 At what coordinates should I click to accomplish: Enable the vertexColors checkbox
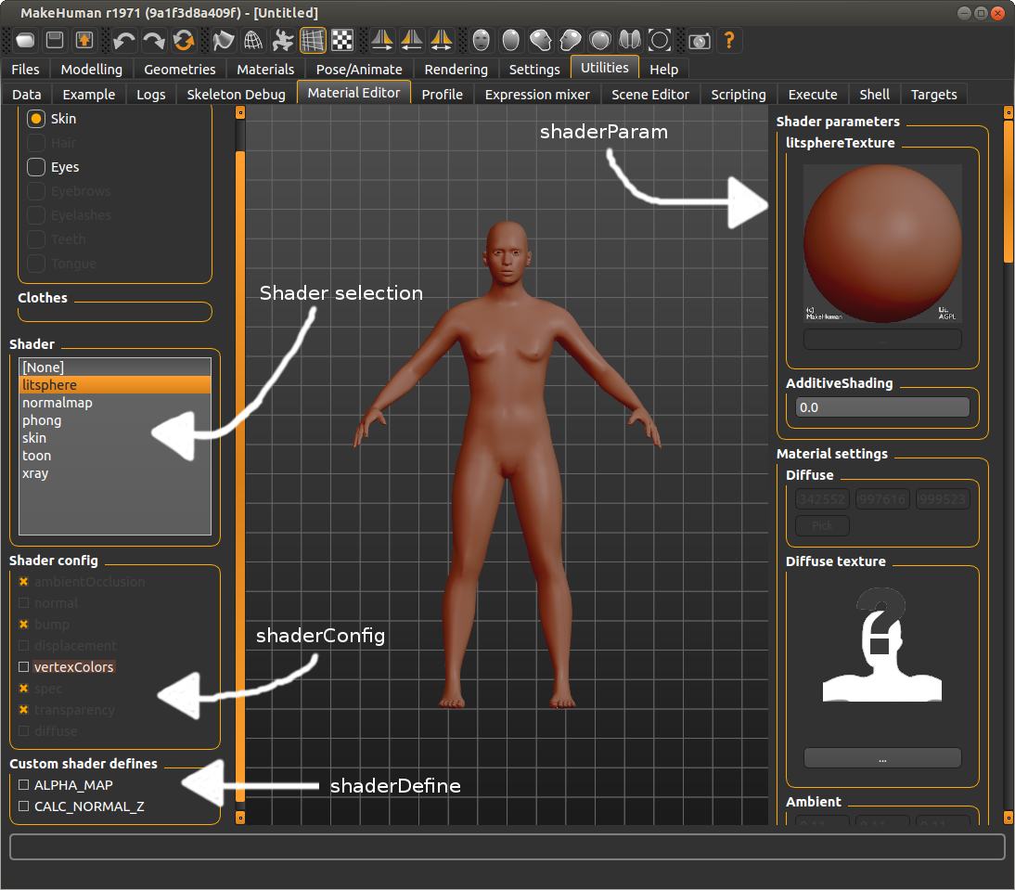point(24,666)
